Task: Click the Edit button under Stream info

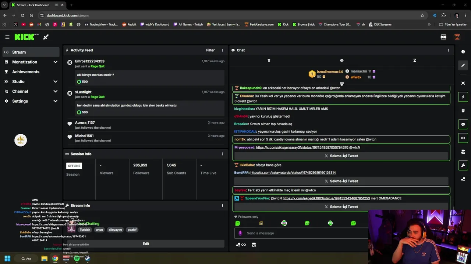Action: point(146,244)
